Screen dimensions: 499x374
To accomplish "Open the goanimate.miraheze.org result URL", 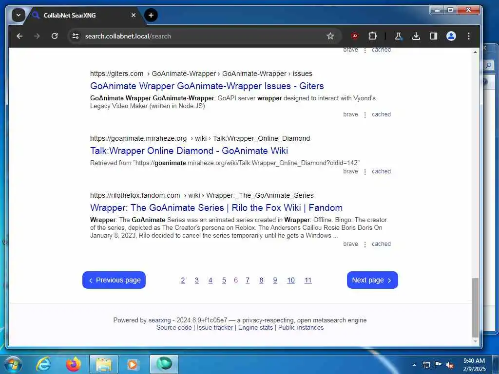I will (200, 138).
